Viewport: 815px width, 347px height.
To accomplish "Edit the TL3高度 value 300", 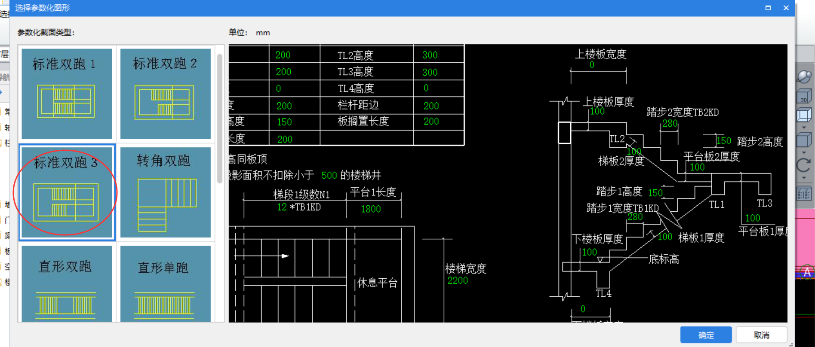I will tap(430, 72).
